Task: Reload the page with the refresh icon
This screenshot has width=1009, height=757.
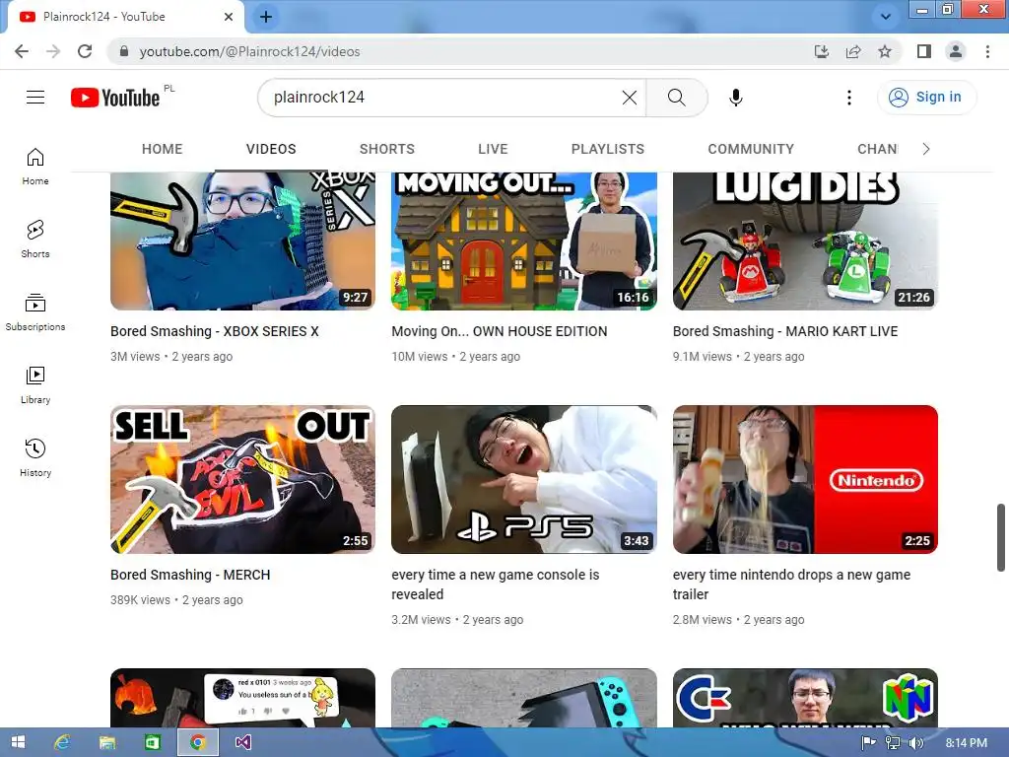Action: point(85,51)
